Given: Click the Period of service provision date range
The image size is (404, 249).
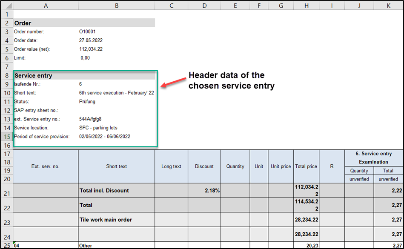Looking at the screenshot, I should tap(105, 137).
